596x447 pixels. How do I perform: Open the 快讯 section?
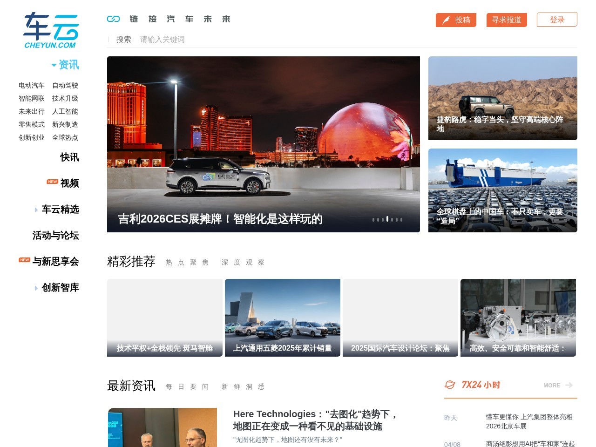point(70,157)
